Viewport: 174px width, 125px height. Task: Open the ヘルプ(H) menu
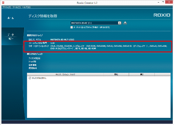coord(26,7)
